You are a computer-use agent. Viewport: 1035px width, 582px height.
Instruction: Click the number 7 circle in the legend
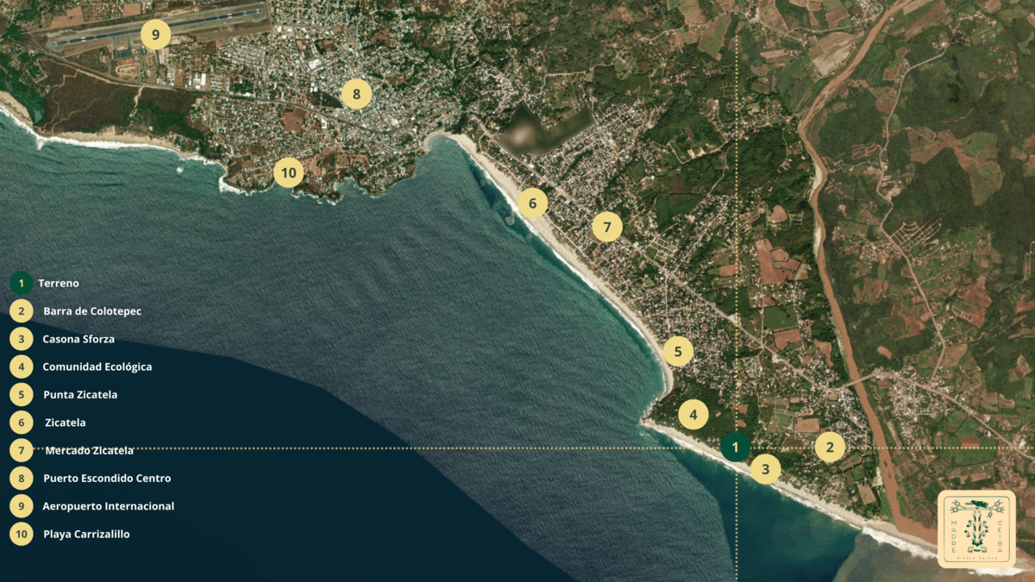coord(22,450)
